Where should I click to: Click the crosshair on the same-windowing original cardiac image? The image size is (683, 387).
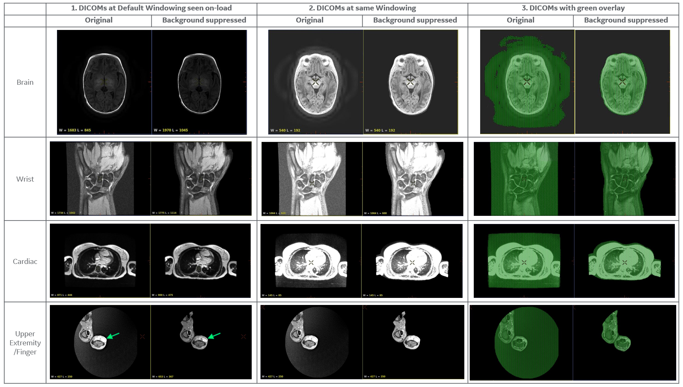[311, 262]
